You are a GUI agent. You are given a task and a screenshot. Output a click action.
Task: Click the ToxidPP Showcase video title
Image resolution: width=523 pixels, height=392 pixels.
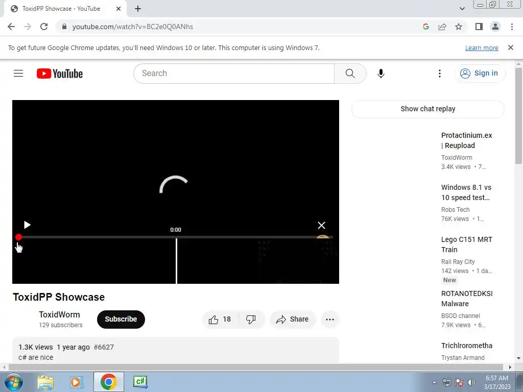pyautogui.click(x=59, y=297)
